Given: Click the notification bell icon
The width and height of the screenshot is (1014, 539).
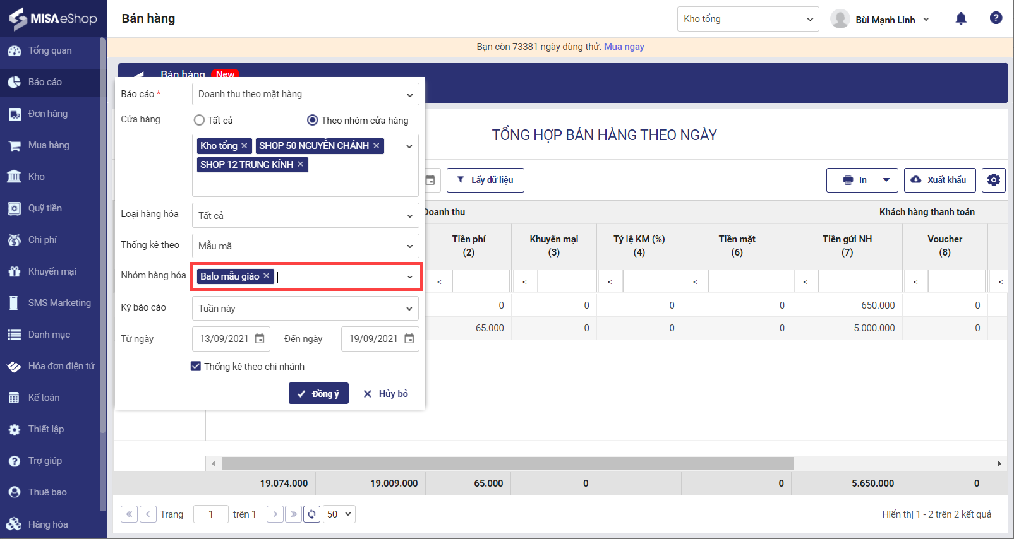Looking at the screenshot, I should [960, 19].
